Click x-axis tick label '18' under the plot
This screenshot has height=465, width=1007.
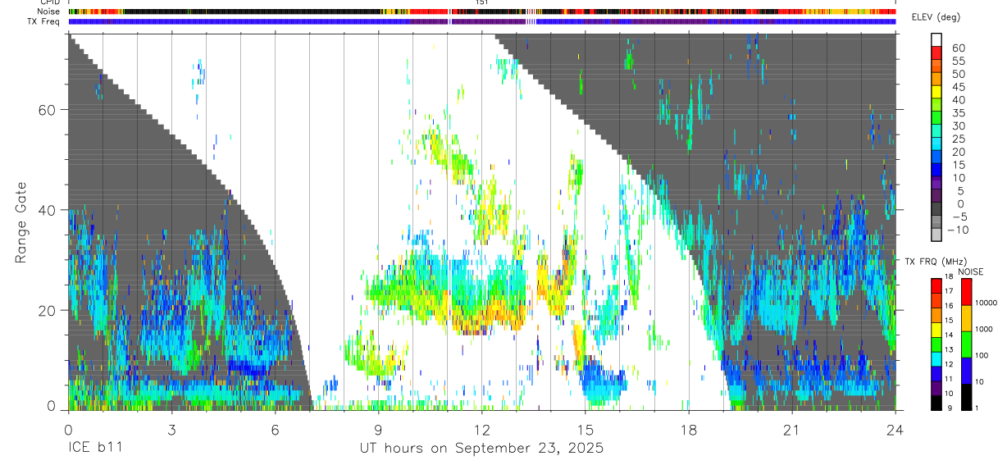689,431
